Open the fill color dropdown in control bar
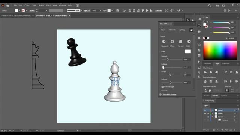This screenshot has width=240, height=135. coord(19,11)
